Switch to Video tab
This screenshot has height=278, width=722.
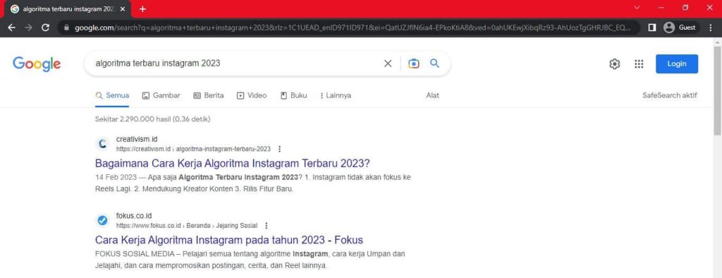click(252, 95)
